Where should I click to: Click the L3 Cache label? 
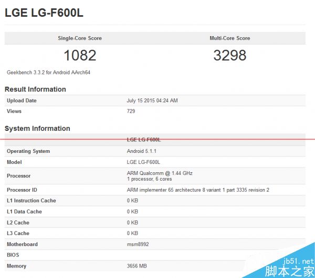click(x=18, y=233)
